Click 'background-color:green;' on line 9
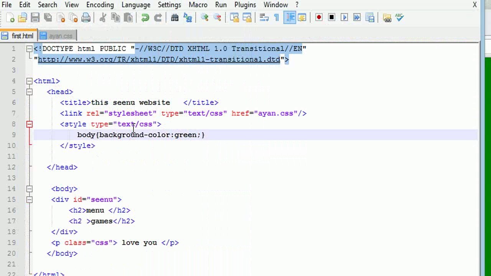Image resolution: width=491 pixels, height=276 pixels. pos(150,135)
